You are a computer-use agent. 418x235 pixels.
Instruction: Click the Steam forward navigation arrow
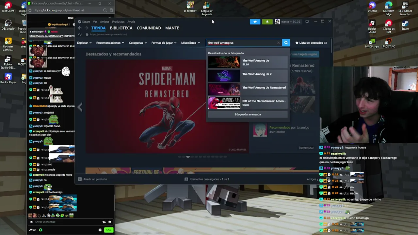click(87, 28)
